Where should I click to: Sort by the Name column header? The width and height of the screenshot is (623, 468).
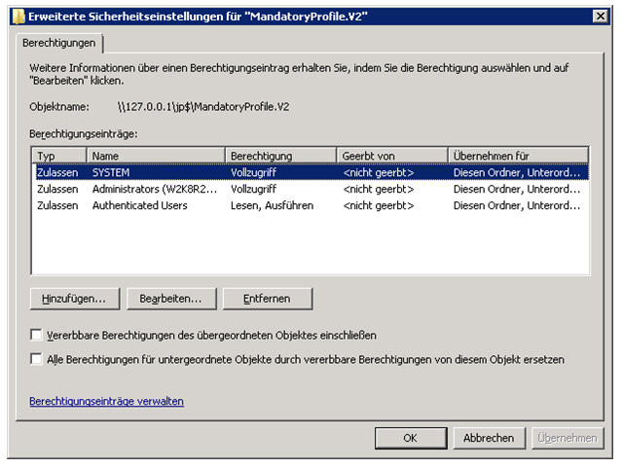tap(156, 156)
